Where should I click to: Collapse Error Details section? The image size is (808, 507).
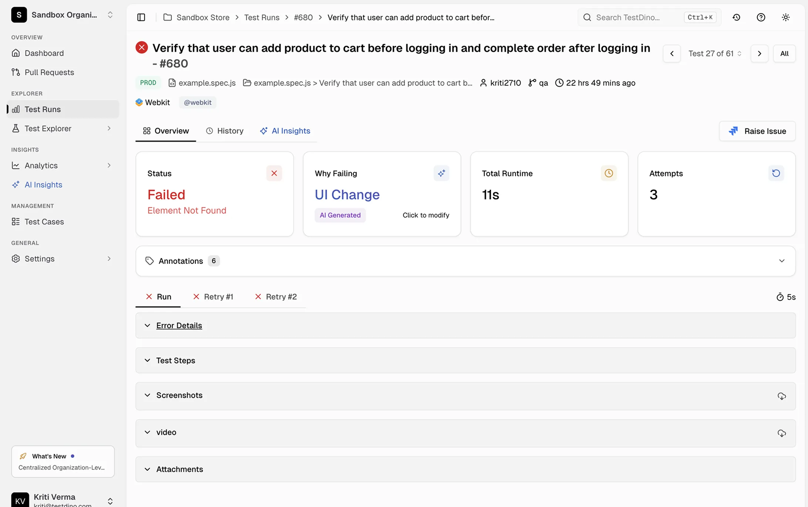click(x=465, y=326)
